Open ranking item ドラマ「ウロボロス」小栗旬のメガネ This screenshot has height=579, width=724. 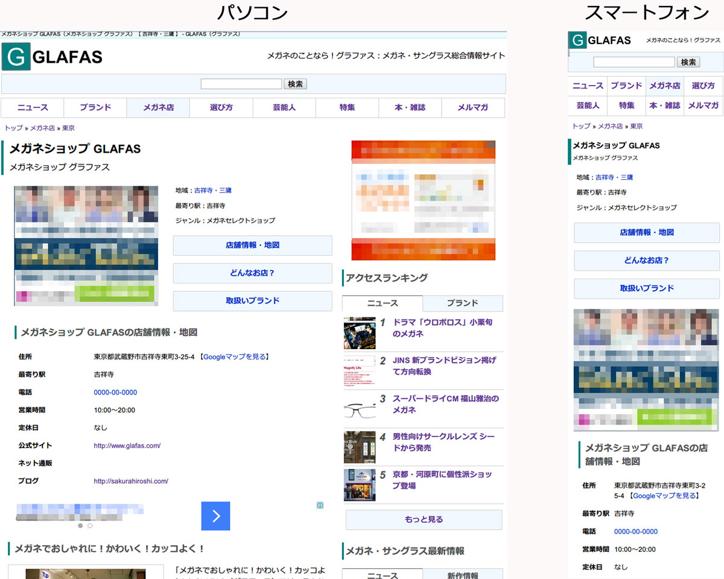[442, 328]
